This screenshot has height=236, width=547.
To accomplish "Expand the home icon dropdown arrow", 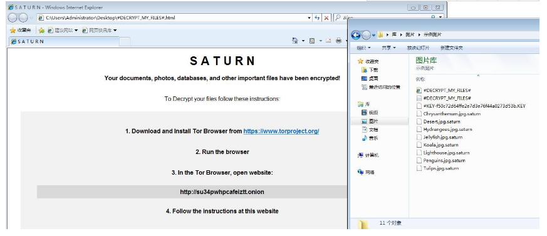I will click(303, 41).
